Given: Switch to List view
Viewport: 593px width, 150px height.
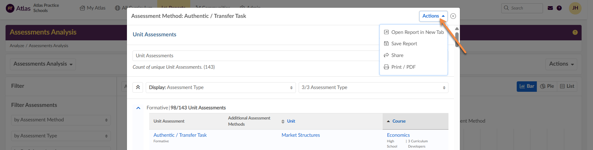Looking at the screenshot, I should point(567,86).
